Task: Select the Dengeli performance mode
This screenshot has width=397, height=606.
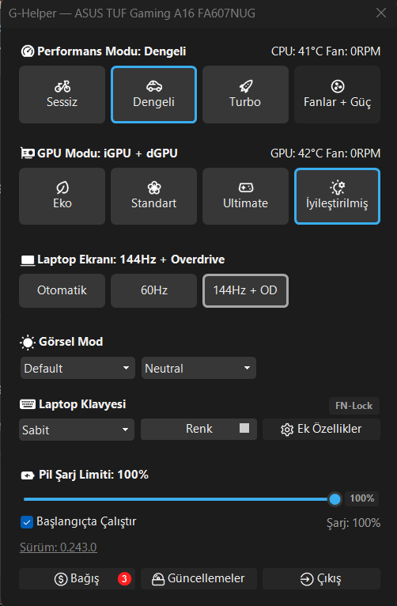Action: 153,95
